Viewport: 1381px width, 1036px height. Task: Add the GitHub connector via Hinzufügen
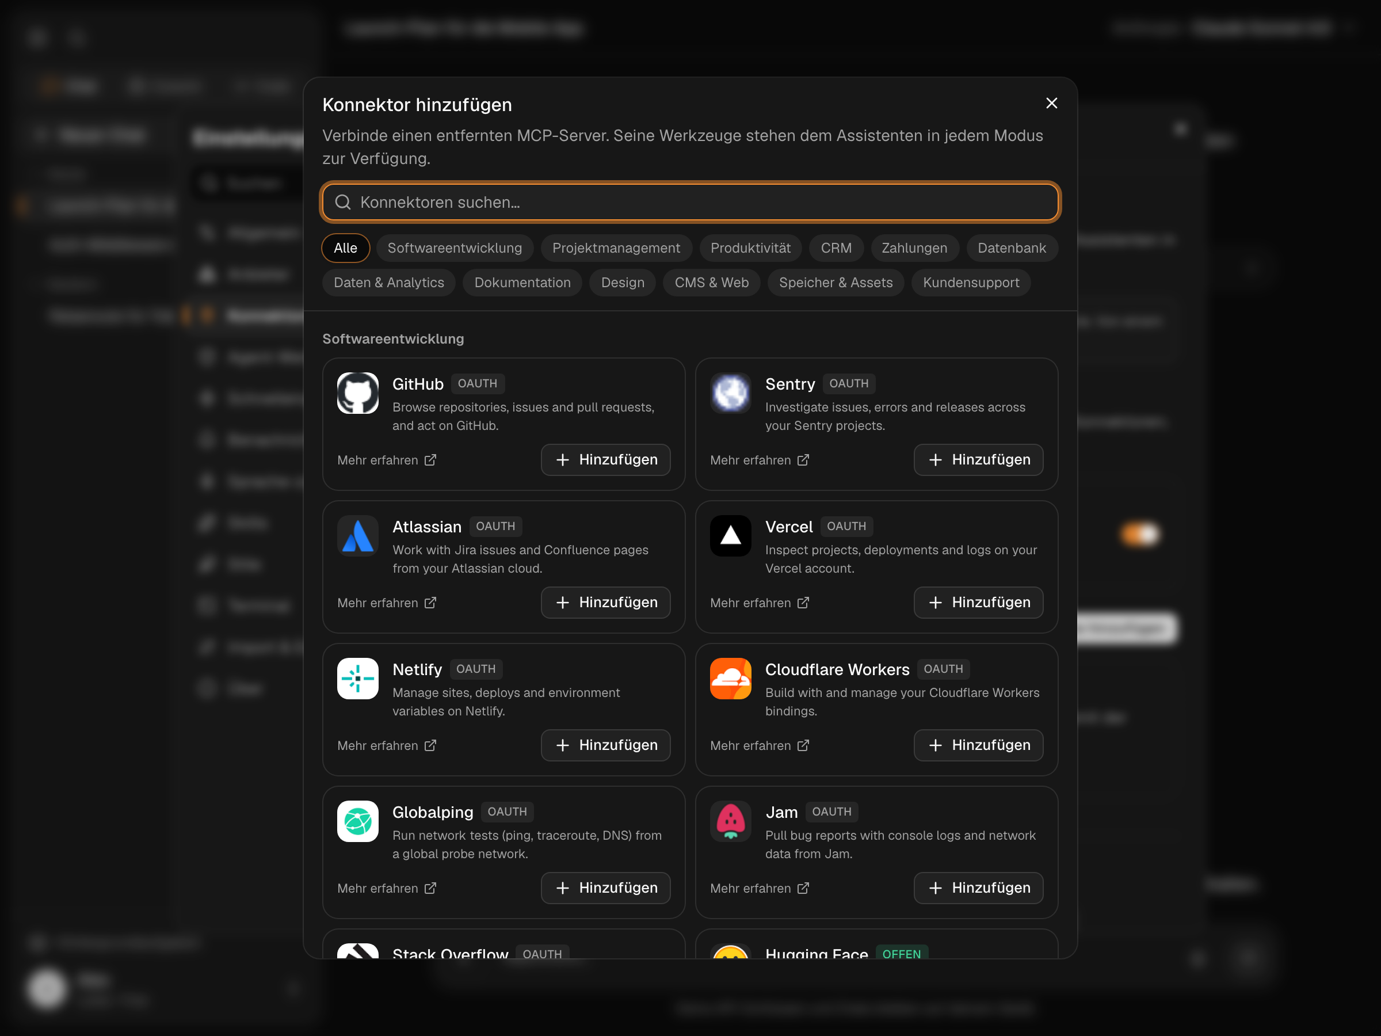point(605,460)
